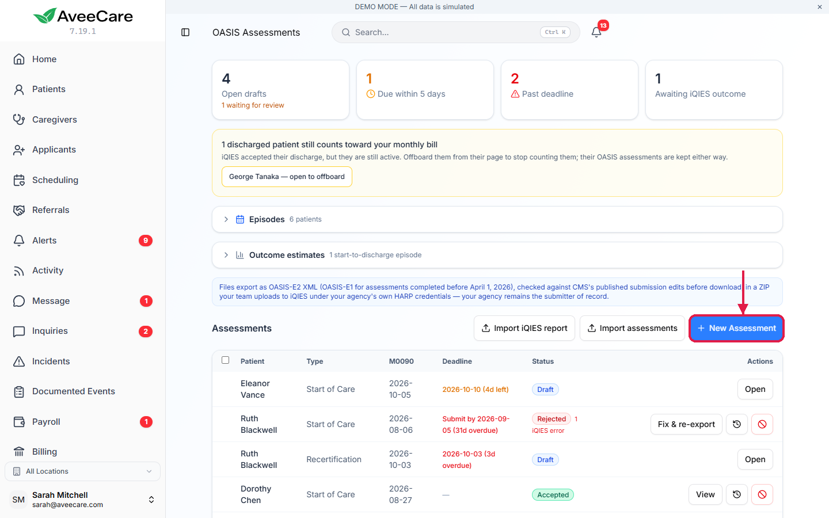Click the history icon in Ruth Blackwell's Rejected row

click(x=737, y=424)
